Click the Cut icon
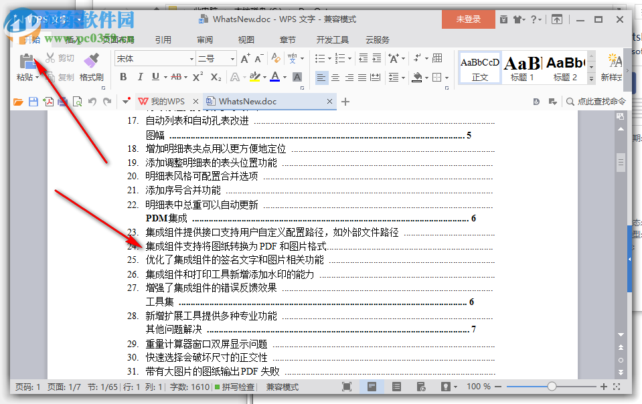 click(x=49, y=58)
